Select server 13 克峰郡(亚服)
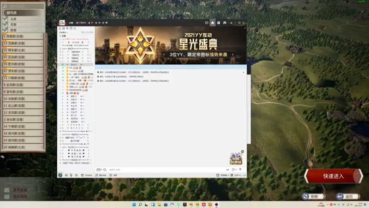The width and height of the screenshot is (369, 208). coord(23,43)
